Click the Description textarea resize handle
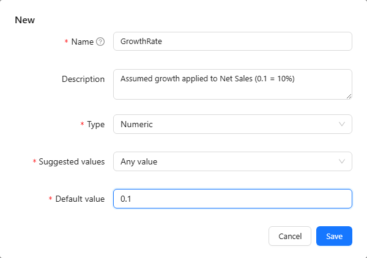Image resolution: width=367 pixels, height=258 pixels. pos(349,96)
